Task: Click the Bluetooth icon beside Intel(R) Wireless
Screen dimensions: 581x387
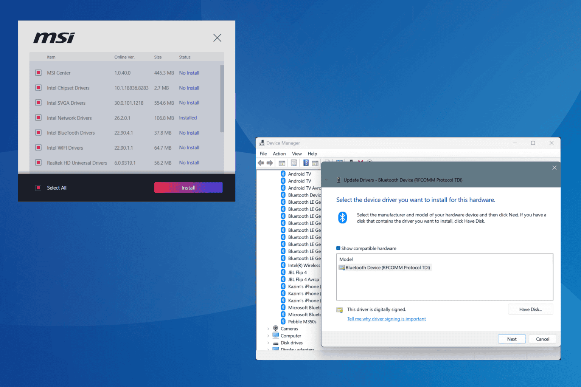Action: coord(283,265)
